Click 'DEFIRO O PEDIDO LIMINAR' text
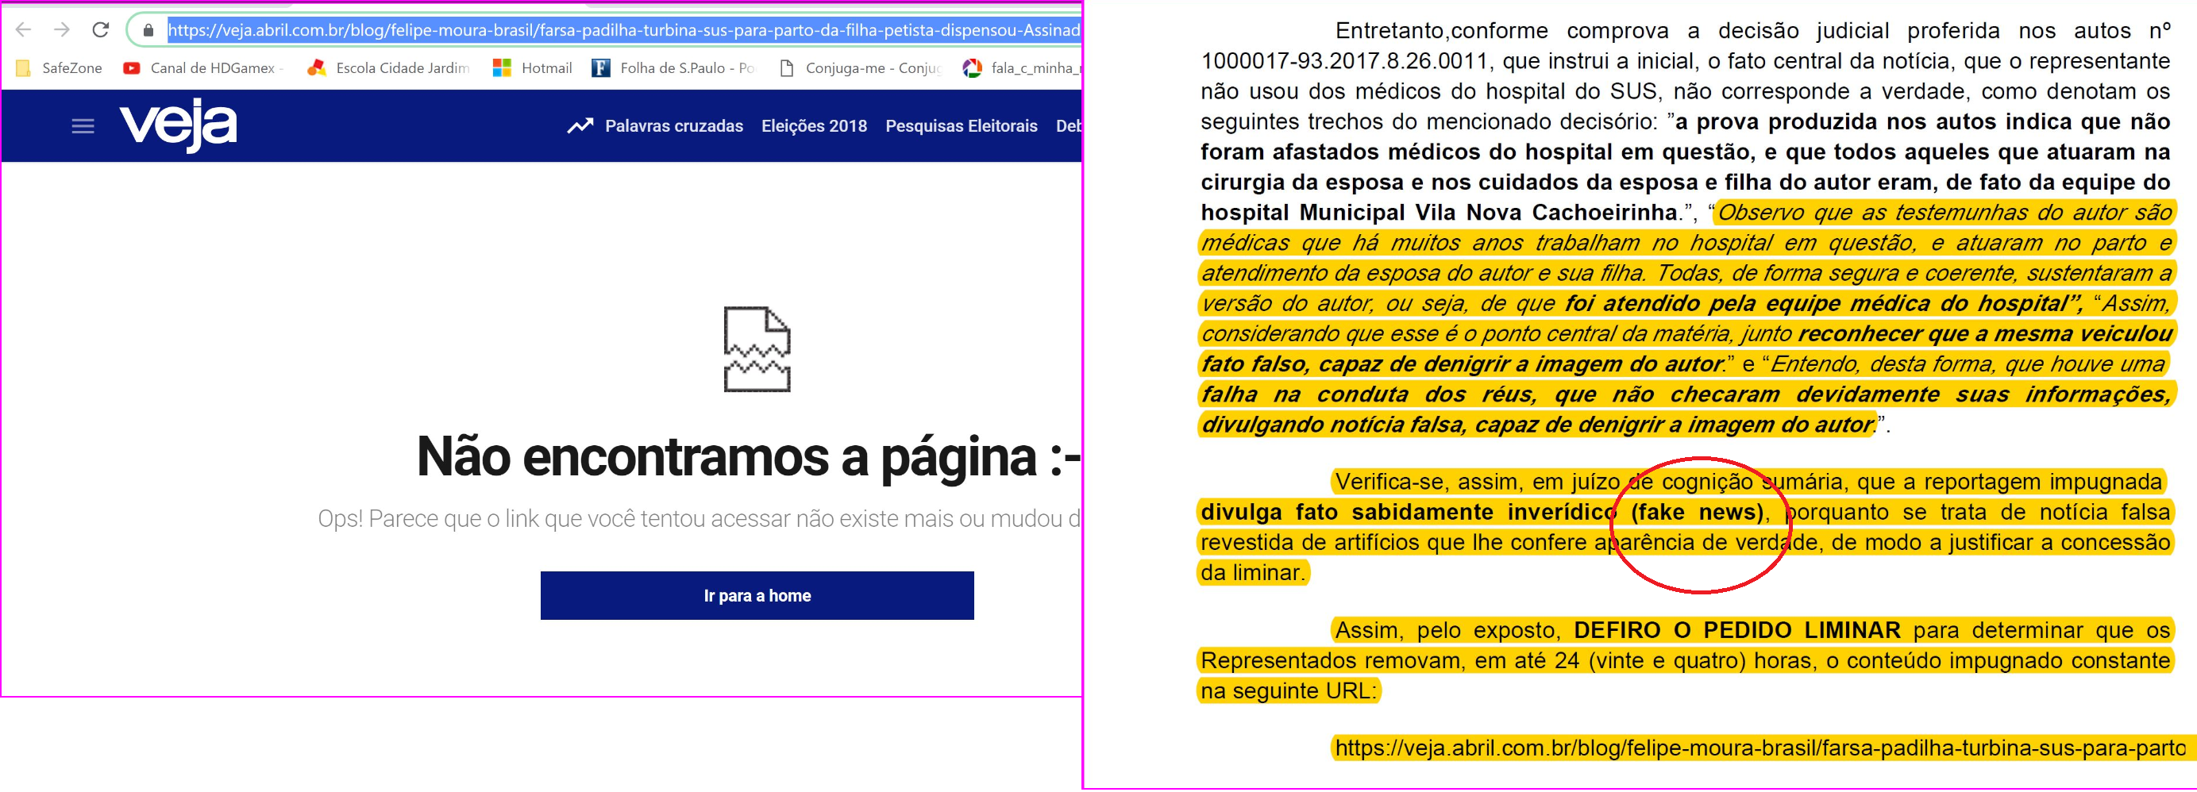The image size is (2197, 792). (x=1736, y=631)
